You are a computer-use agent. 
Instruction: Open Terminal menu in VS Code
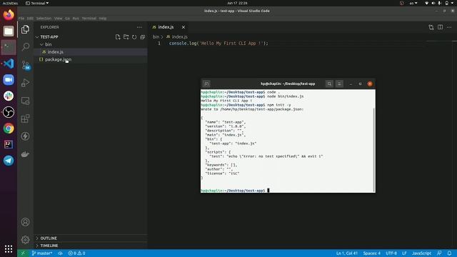[89, 19]
